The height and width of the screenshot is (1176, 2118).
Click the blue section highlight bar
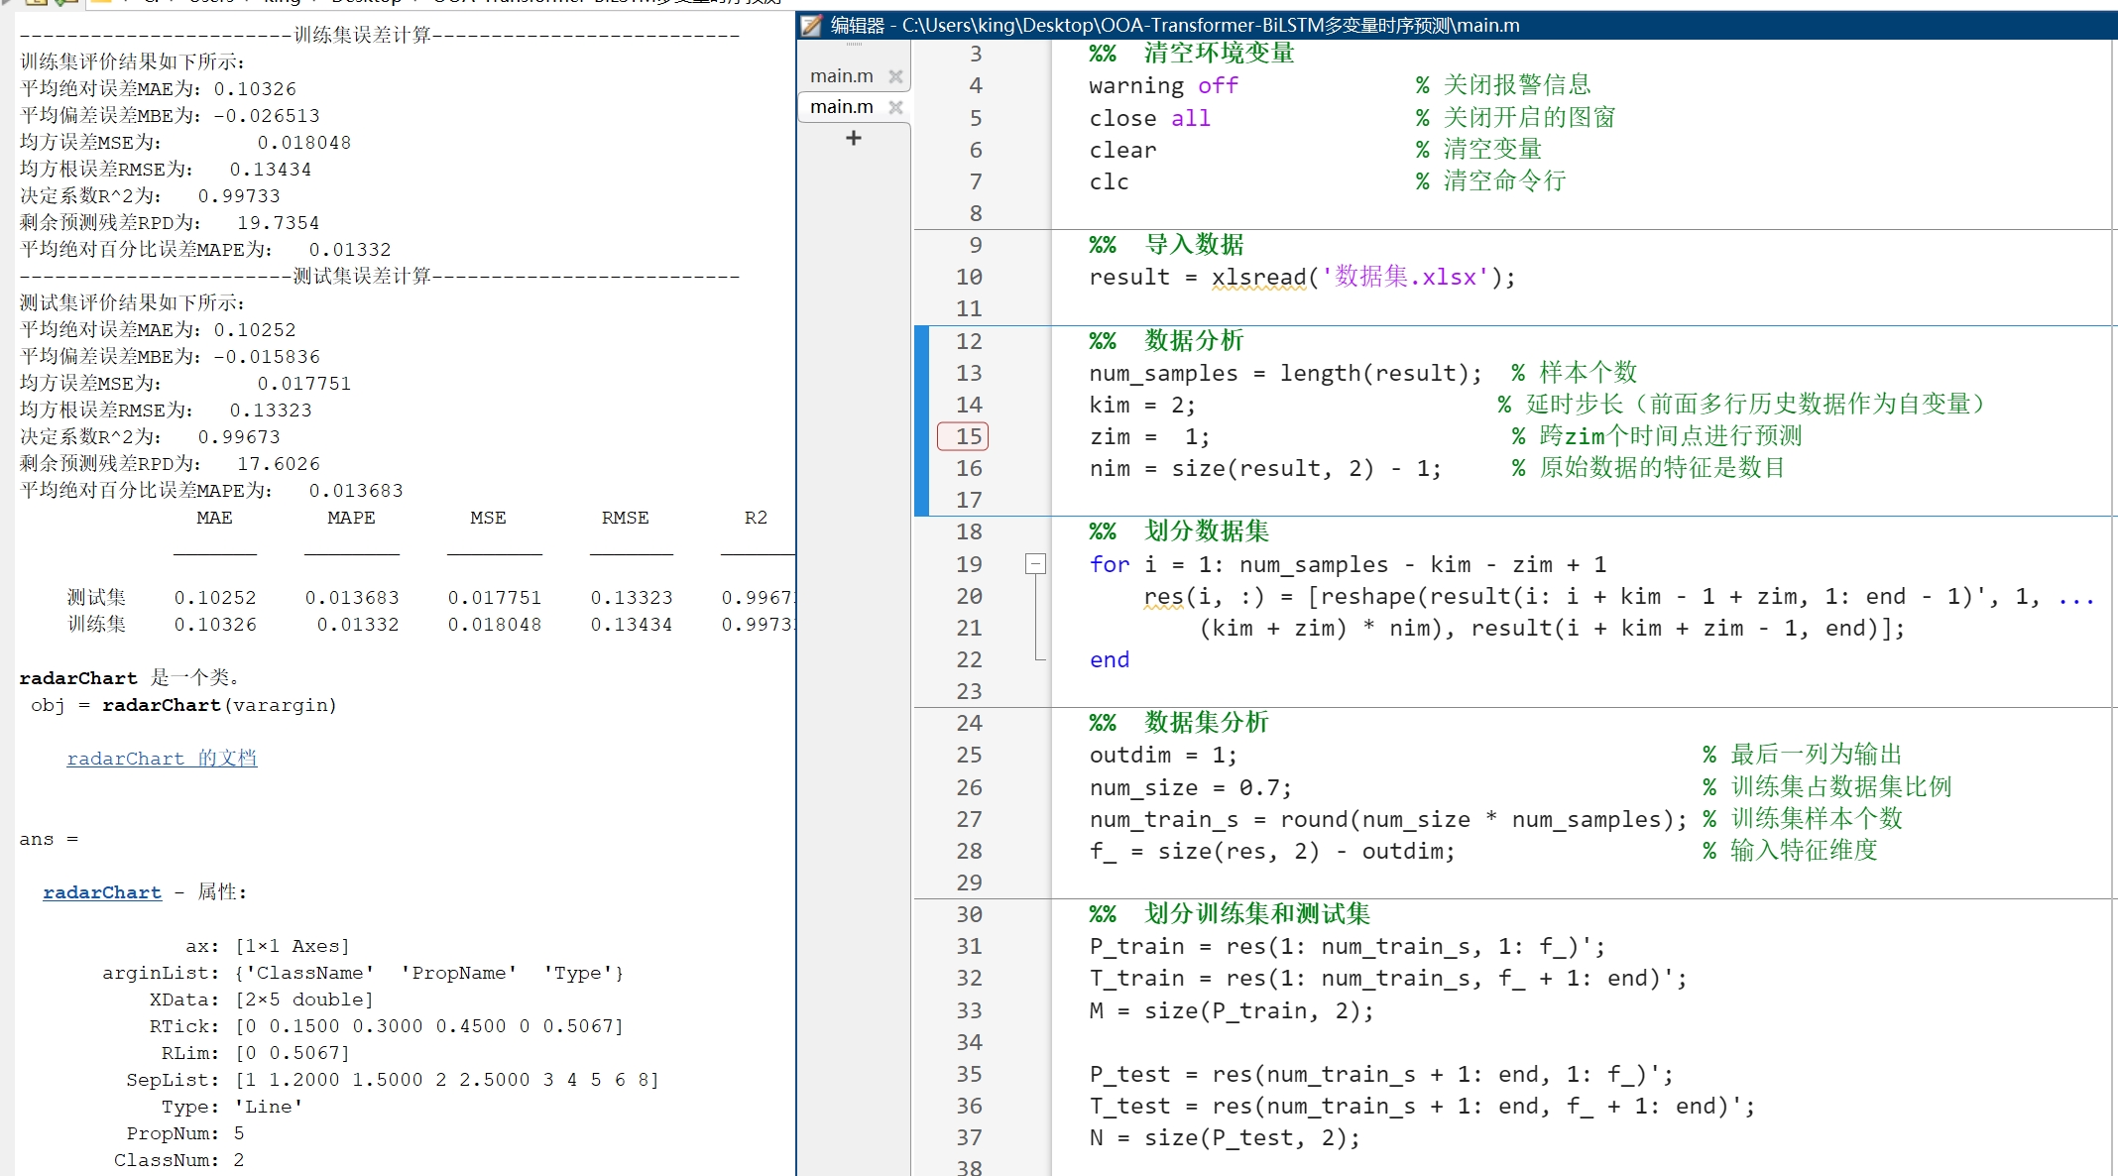click(921, 420)
